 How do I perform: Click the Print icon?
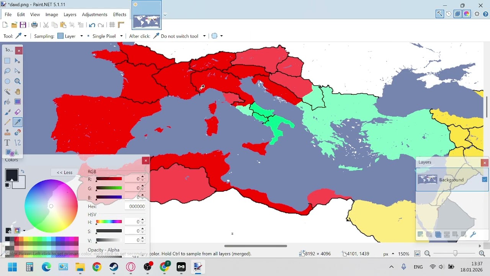(x=34, y=25)
